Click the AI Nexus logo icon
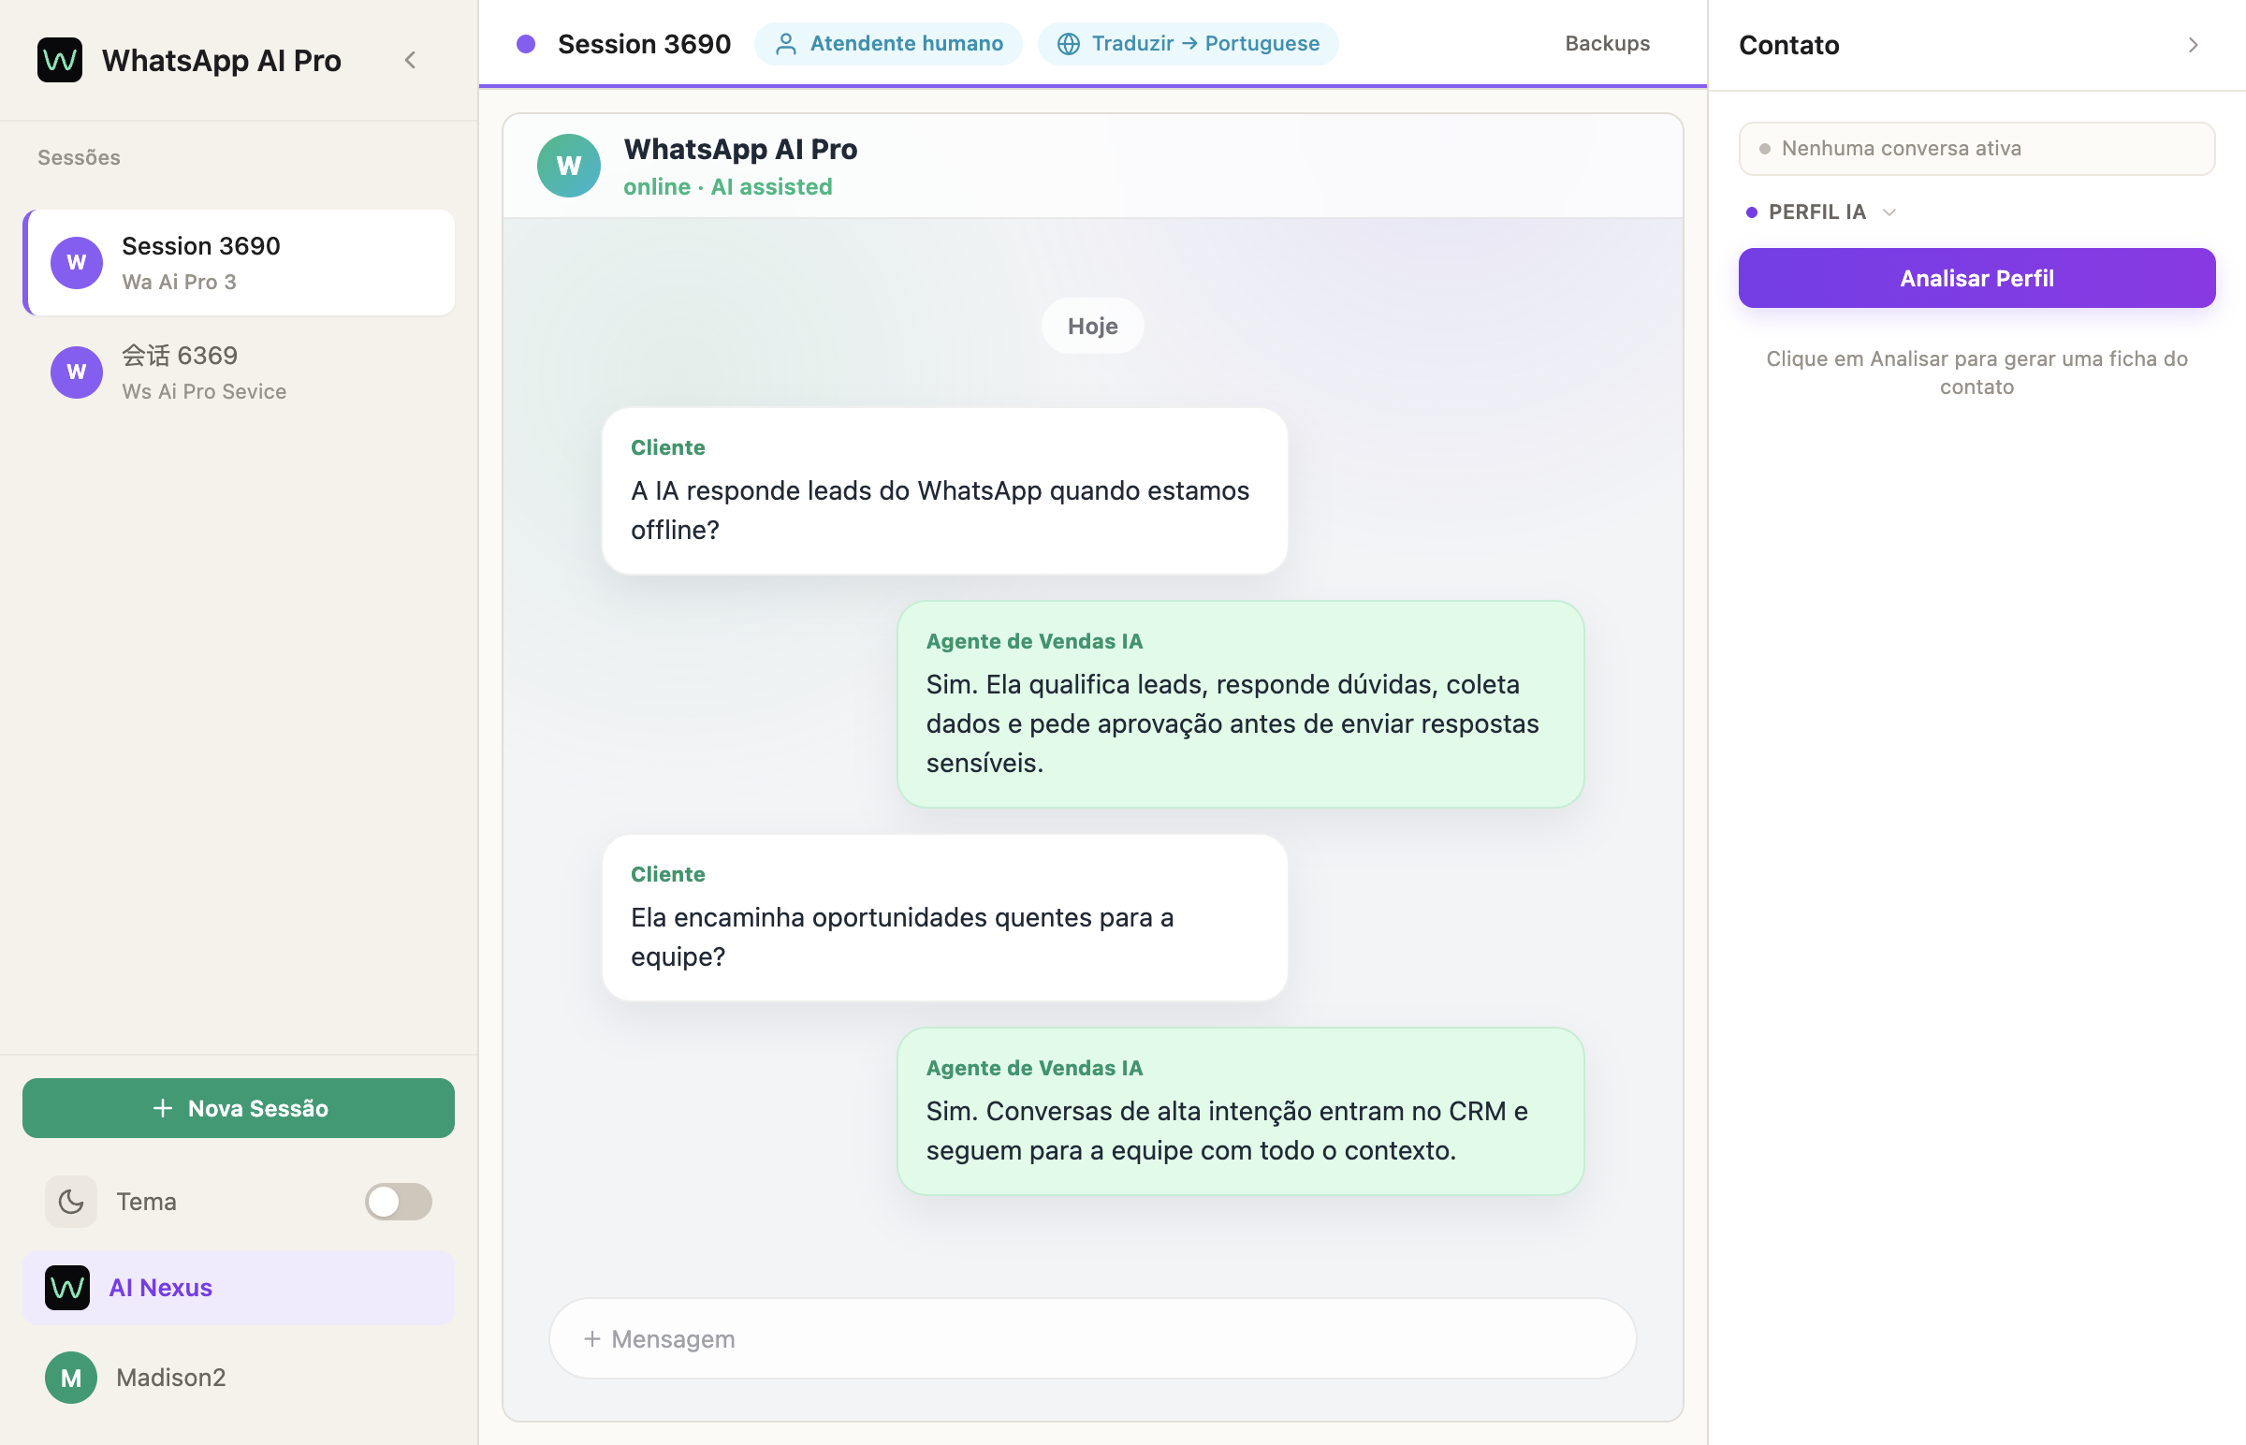This screenshot has height=1445, width=2246. 67,1289
